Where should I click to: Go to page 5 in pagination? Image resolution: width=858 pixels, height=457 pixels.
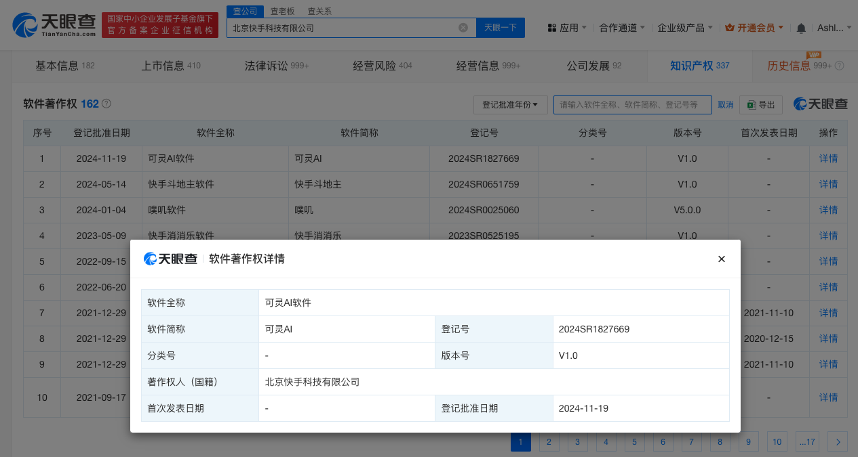pos(634,442)
